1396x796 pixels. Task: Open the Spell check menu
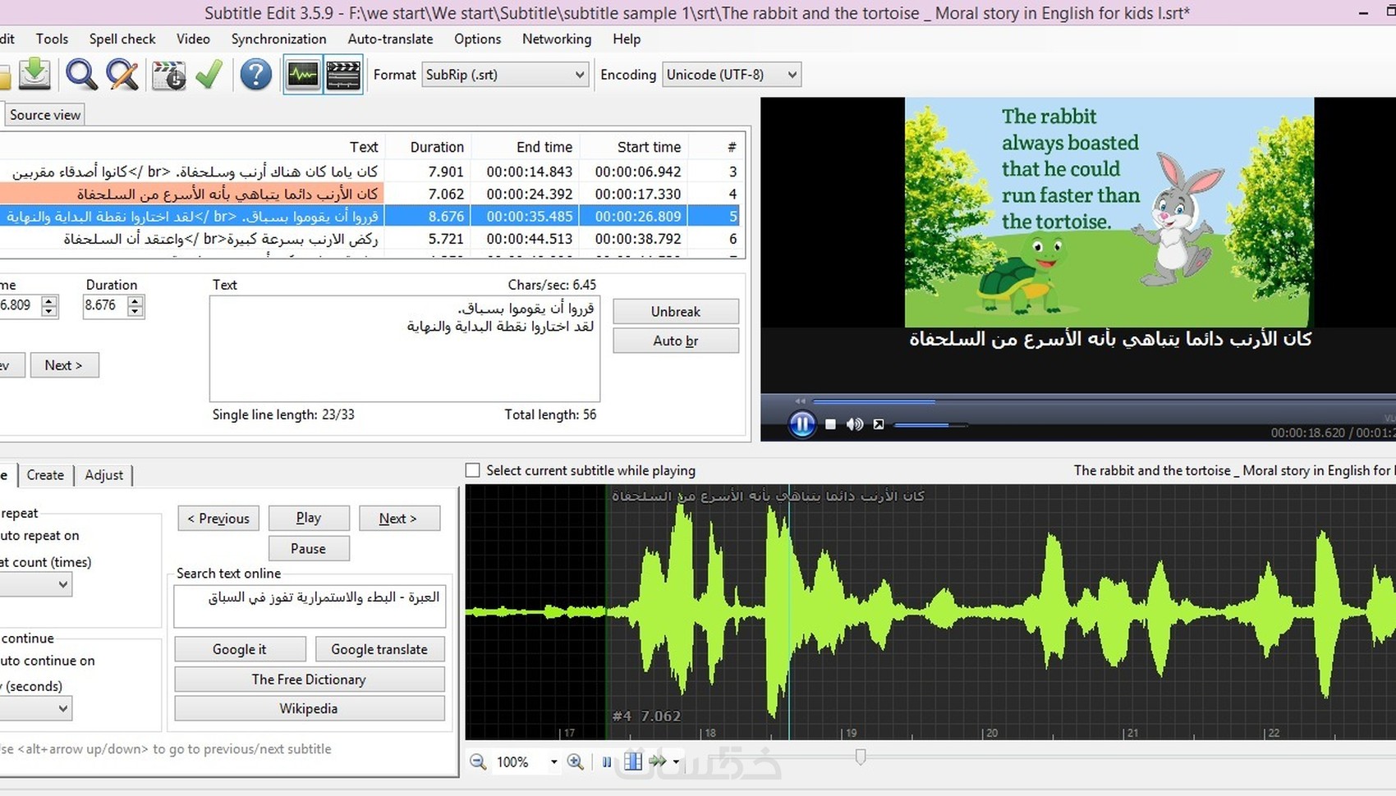click(x=122, y=39)
